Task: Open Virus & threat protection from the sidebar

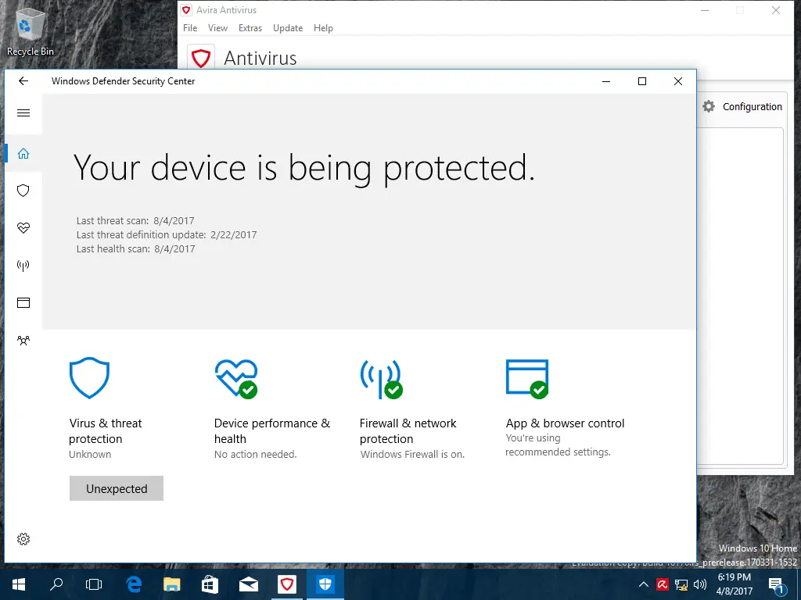Action: tap(23, 191)
